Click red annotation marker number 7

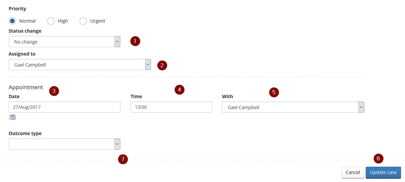click(x=123, y=159)
